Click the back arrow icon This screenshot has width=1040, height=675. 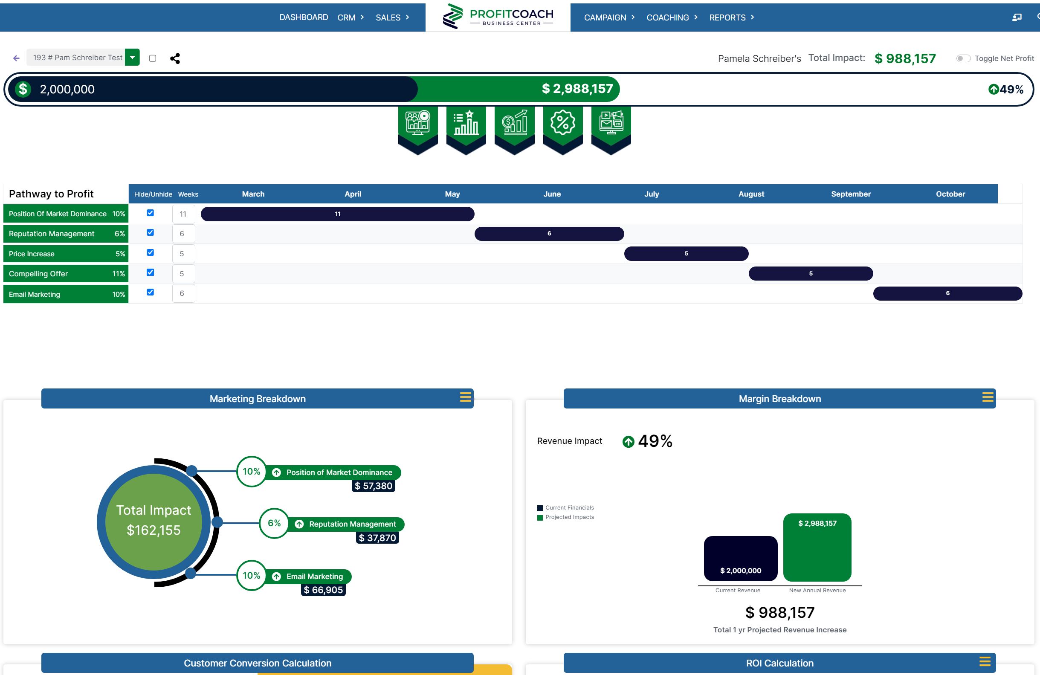pos(16,58)
